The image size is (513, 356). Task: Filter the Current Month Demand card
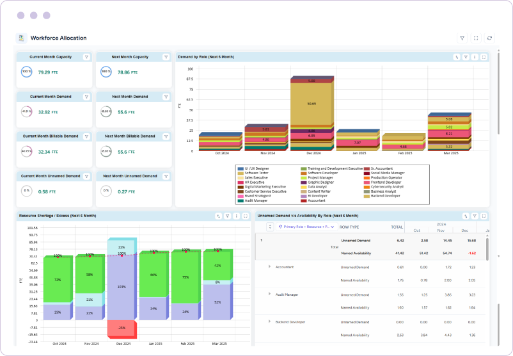[x=86, y=97]
